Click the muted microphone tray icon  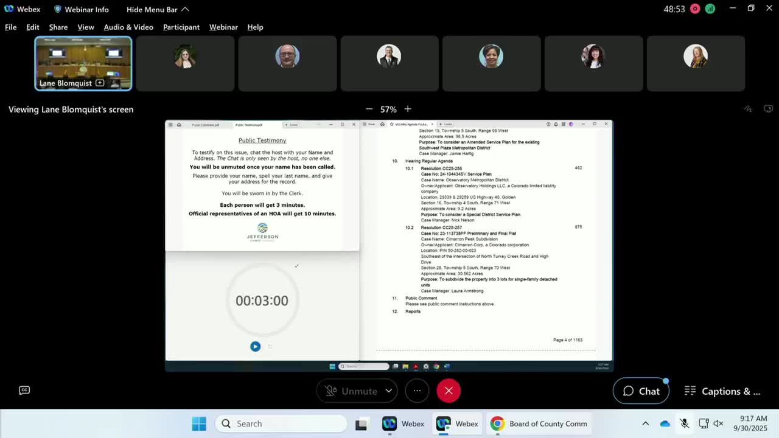coord(684,424)
